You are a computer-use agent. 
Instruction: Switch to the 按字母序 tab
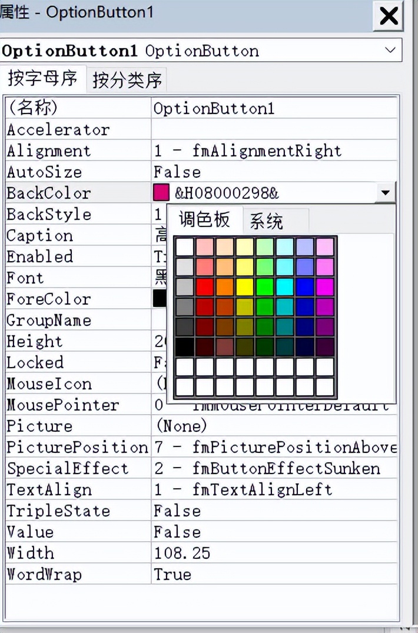(x=43, y=79)
